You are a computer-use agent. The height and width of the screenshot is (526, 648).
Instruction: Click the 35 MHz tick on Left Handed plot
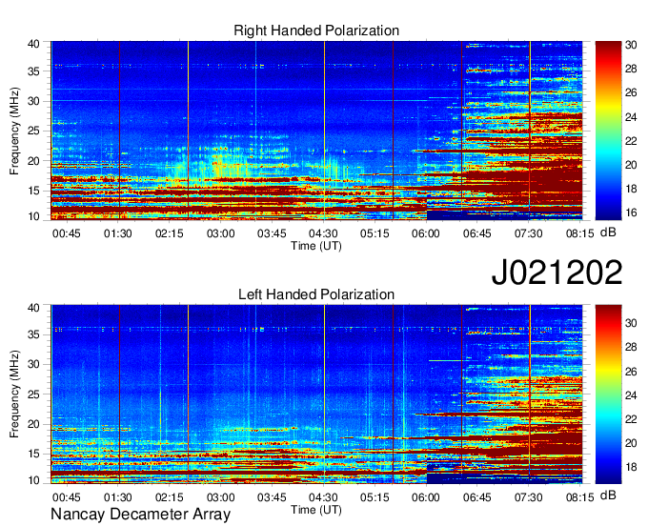coord(33,334)
